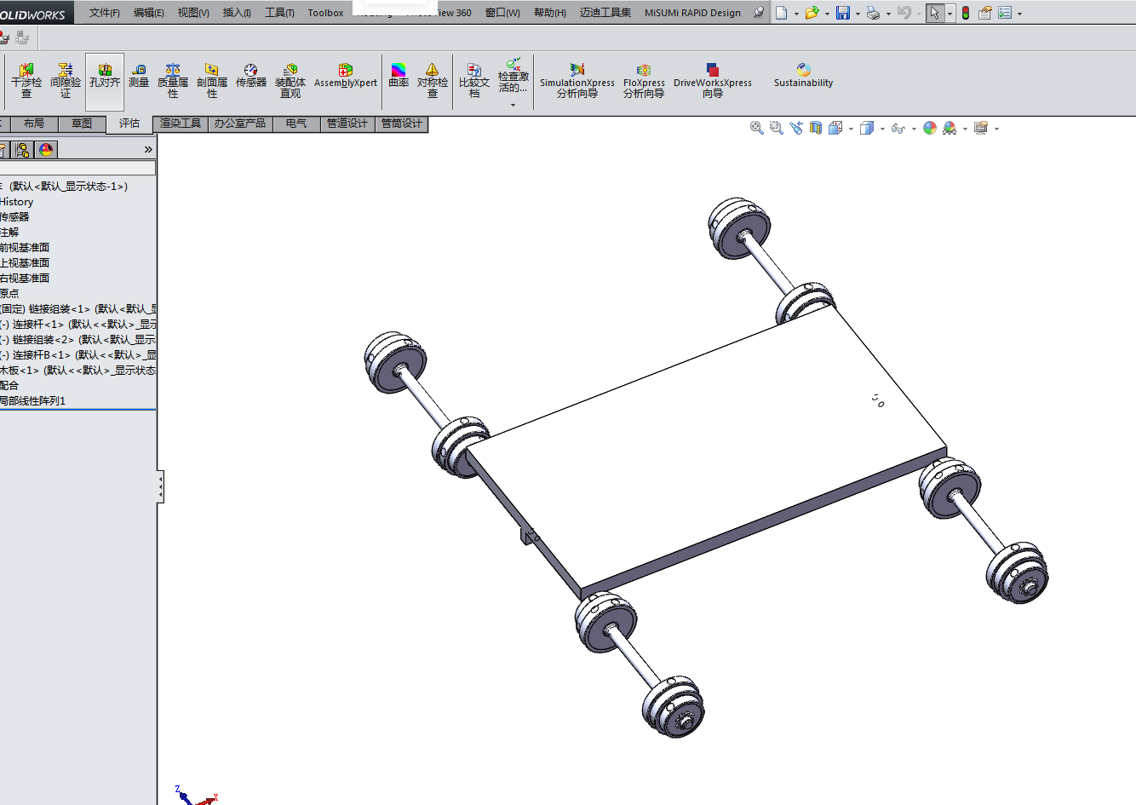Screen dimensions: 1136x805
Task: Start SimulationXpress analysis wizard
Action: click(x=577, y=81)
